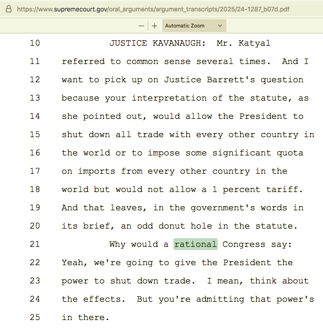Click line number 10
The image size is (323, 331).
coord(35,43)
